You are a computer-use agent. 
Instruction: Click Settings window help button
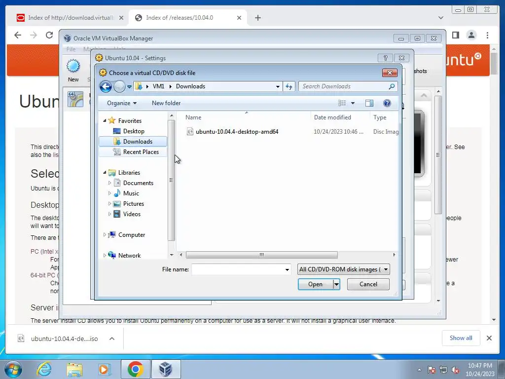pos(386,58)
